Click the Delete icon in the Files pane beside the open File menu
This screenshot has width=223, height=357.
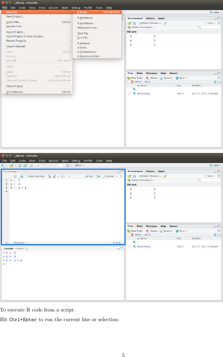click(x=147, y=78)
